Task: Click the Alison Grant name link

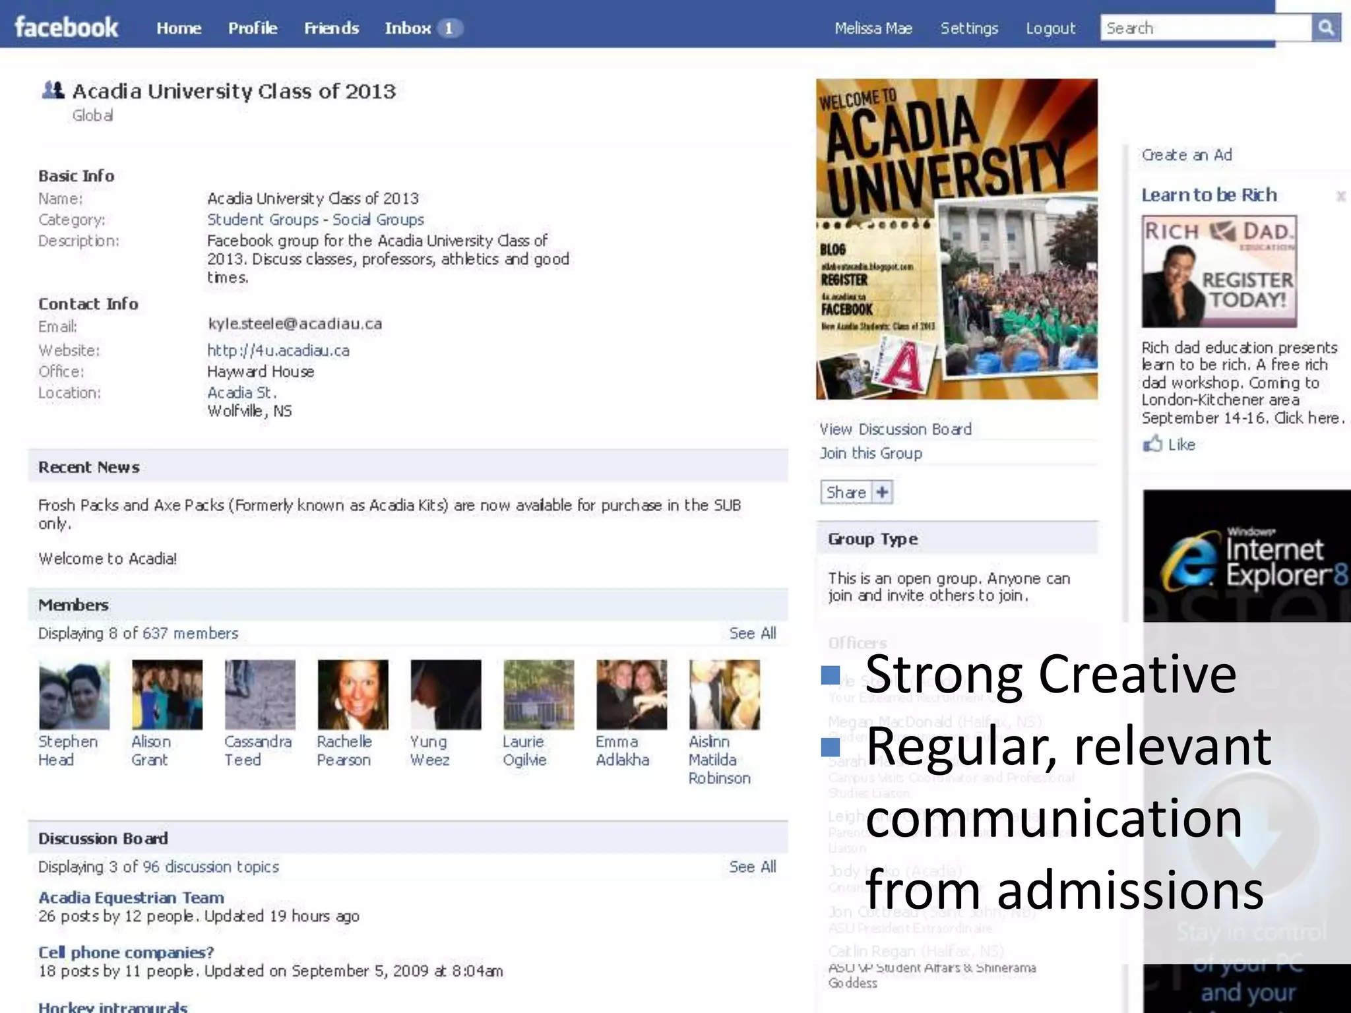Action: [151, 751]
